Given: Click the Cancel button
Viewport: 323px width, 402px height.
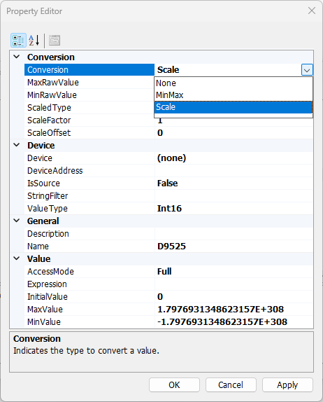Looking at the screenshot, I should 231,384.
